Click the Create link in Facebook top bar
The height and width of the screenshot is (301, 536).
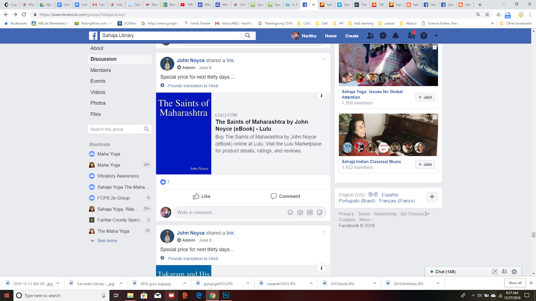pos(352,36)
